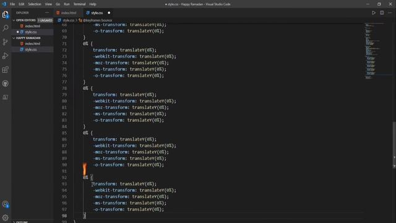This screenshot has height=223, width=396.
Task: Click line number 85 in gutter
Action: (64, 133)
